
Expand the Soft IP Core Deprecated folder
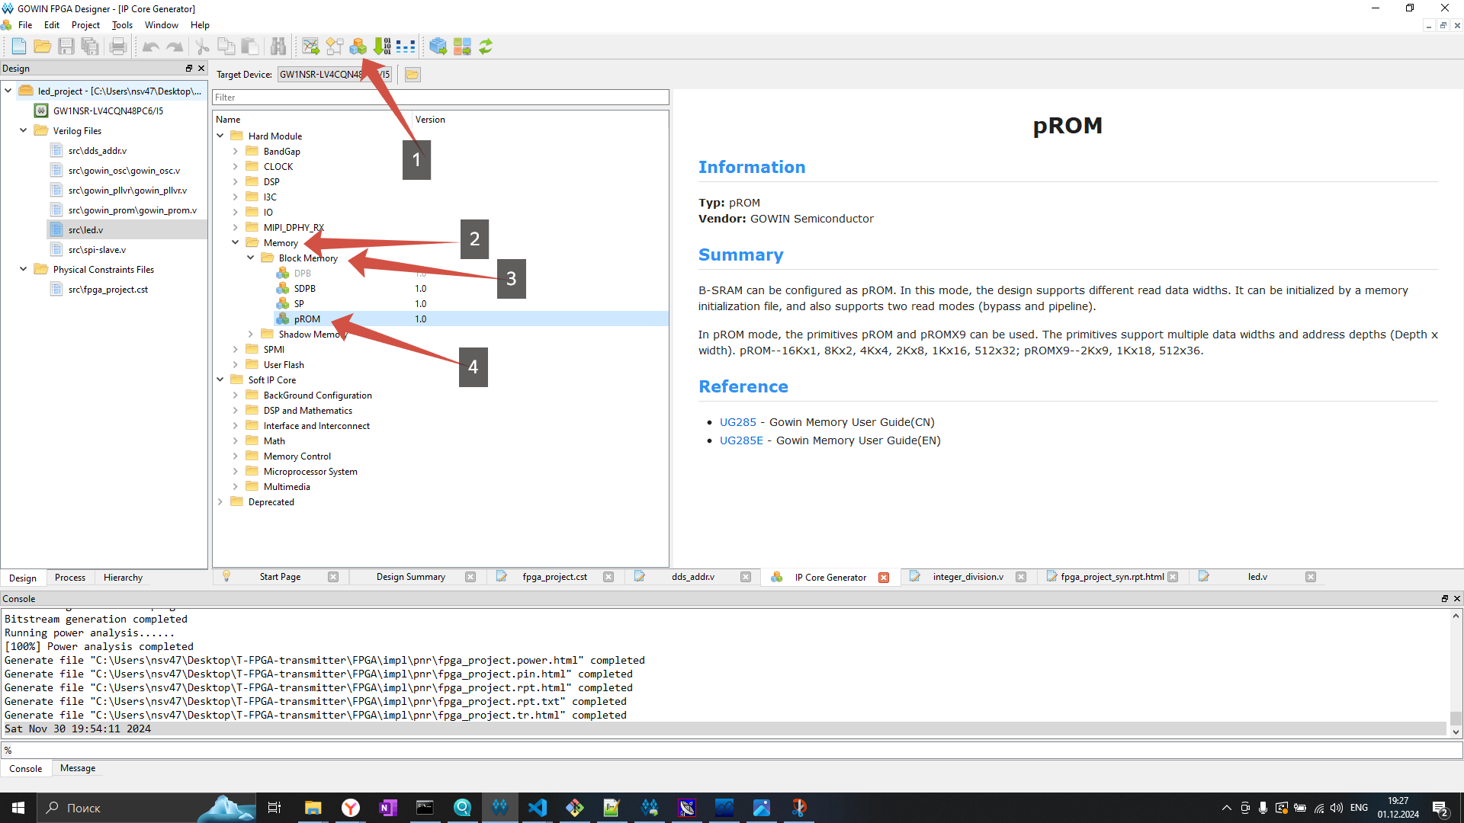[221, 501]
